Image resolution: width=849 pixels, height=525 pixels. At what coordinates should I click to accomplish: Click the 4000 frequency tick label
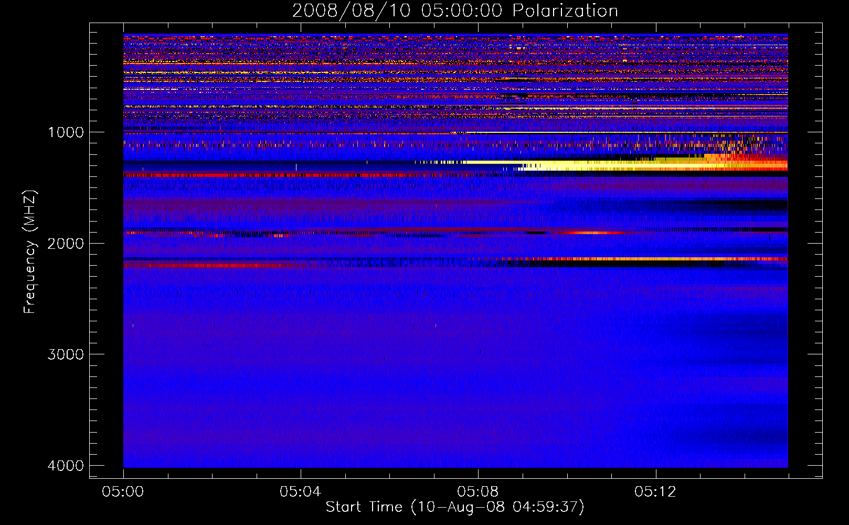pos(66,466)
